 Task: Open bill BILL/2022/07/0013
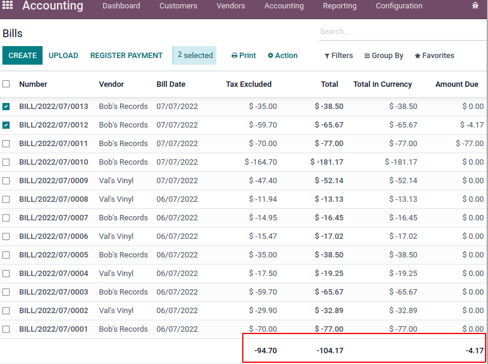53,107
